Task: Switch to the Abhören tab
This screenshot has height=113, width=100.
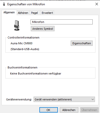Action: click(x=23, y=13)
